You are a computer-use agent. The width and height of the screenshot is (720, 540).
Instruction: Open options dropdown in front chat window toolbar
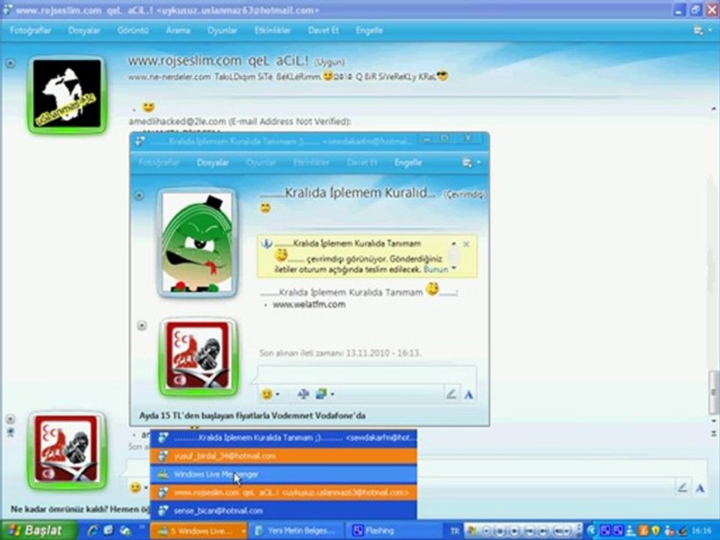pyautogui.click(x=471, y=163)
